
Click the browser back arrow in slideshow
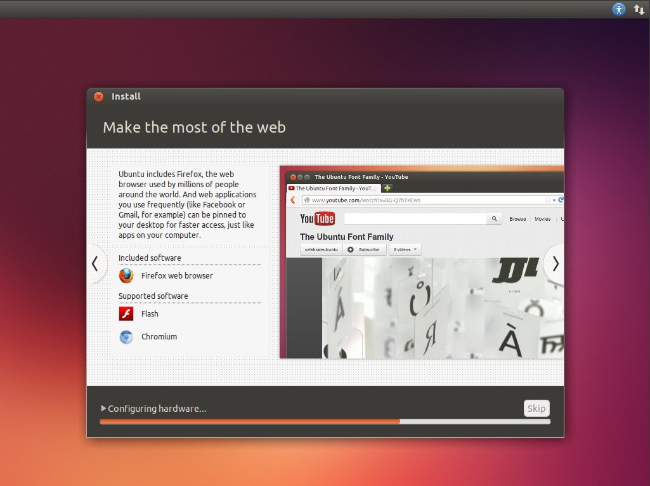coord(293,200)
